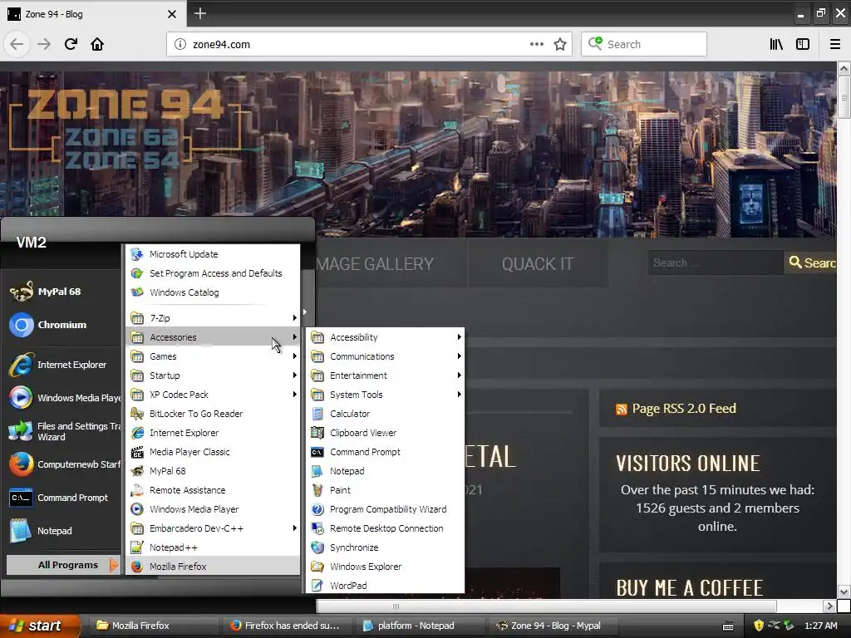
Task: Open pinned MyPal 68 in Start menu
Action: click(62, 292)
